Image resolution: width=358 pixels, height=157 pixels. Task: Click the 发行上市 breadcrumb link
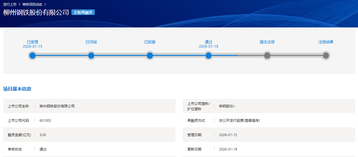click(10, 4)
